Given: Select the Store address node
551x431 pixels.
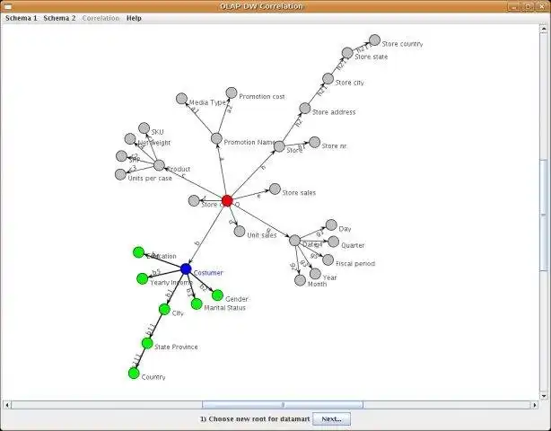Looking at the screenshot, I should coord(305,109).
